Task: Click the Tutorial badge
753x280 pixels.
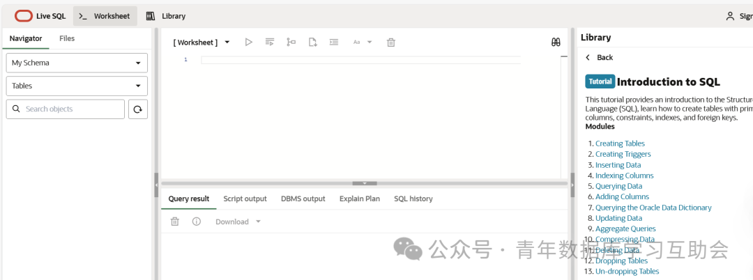Action: [600, 81]
